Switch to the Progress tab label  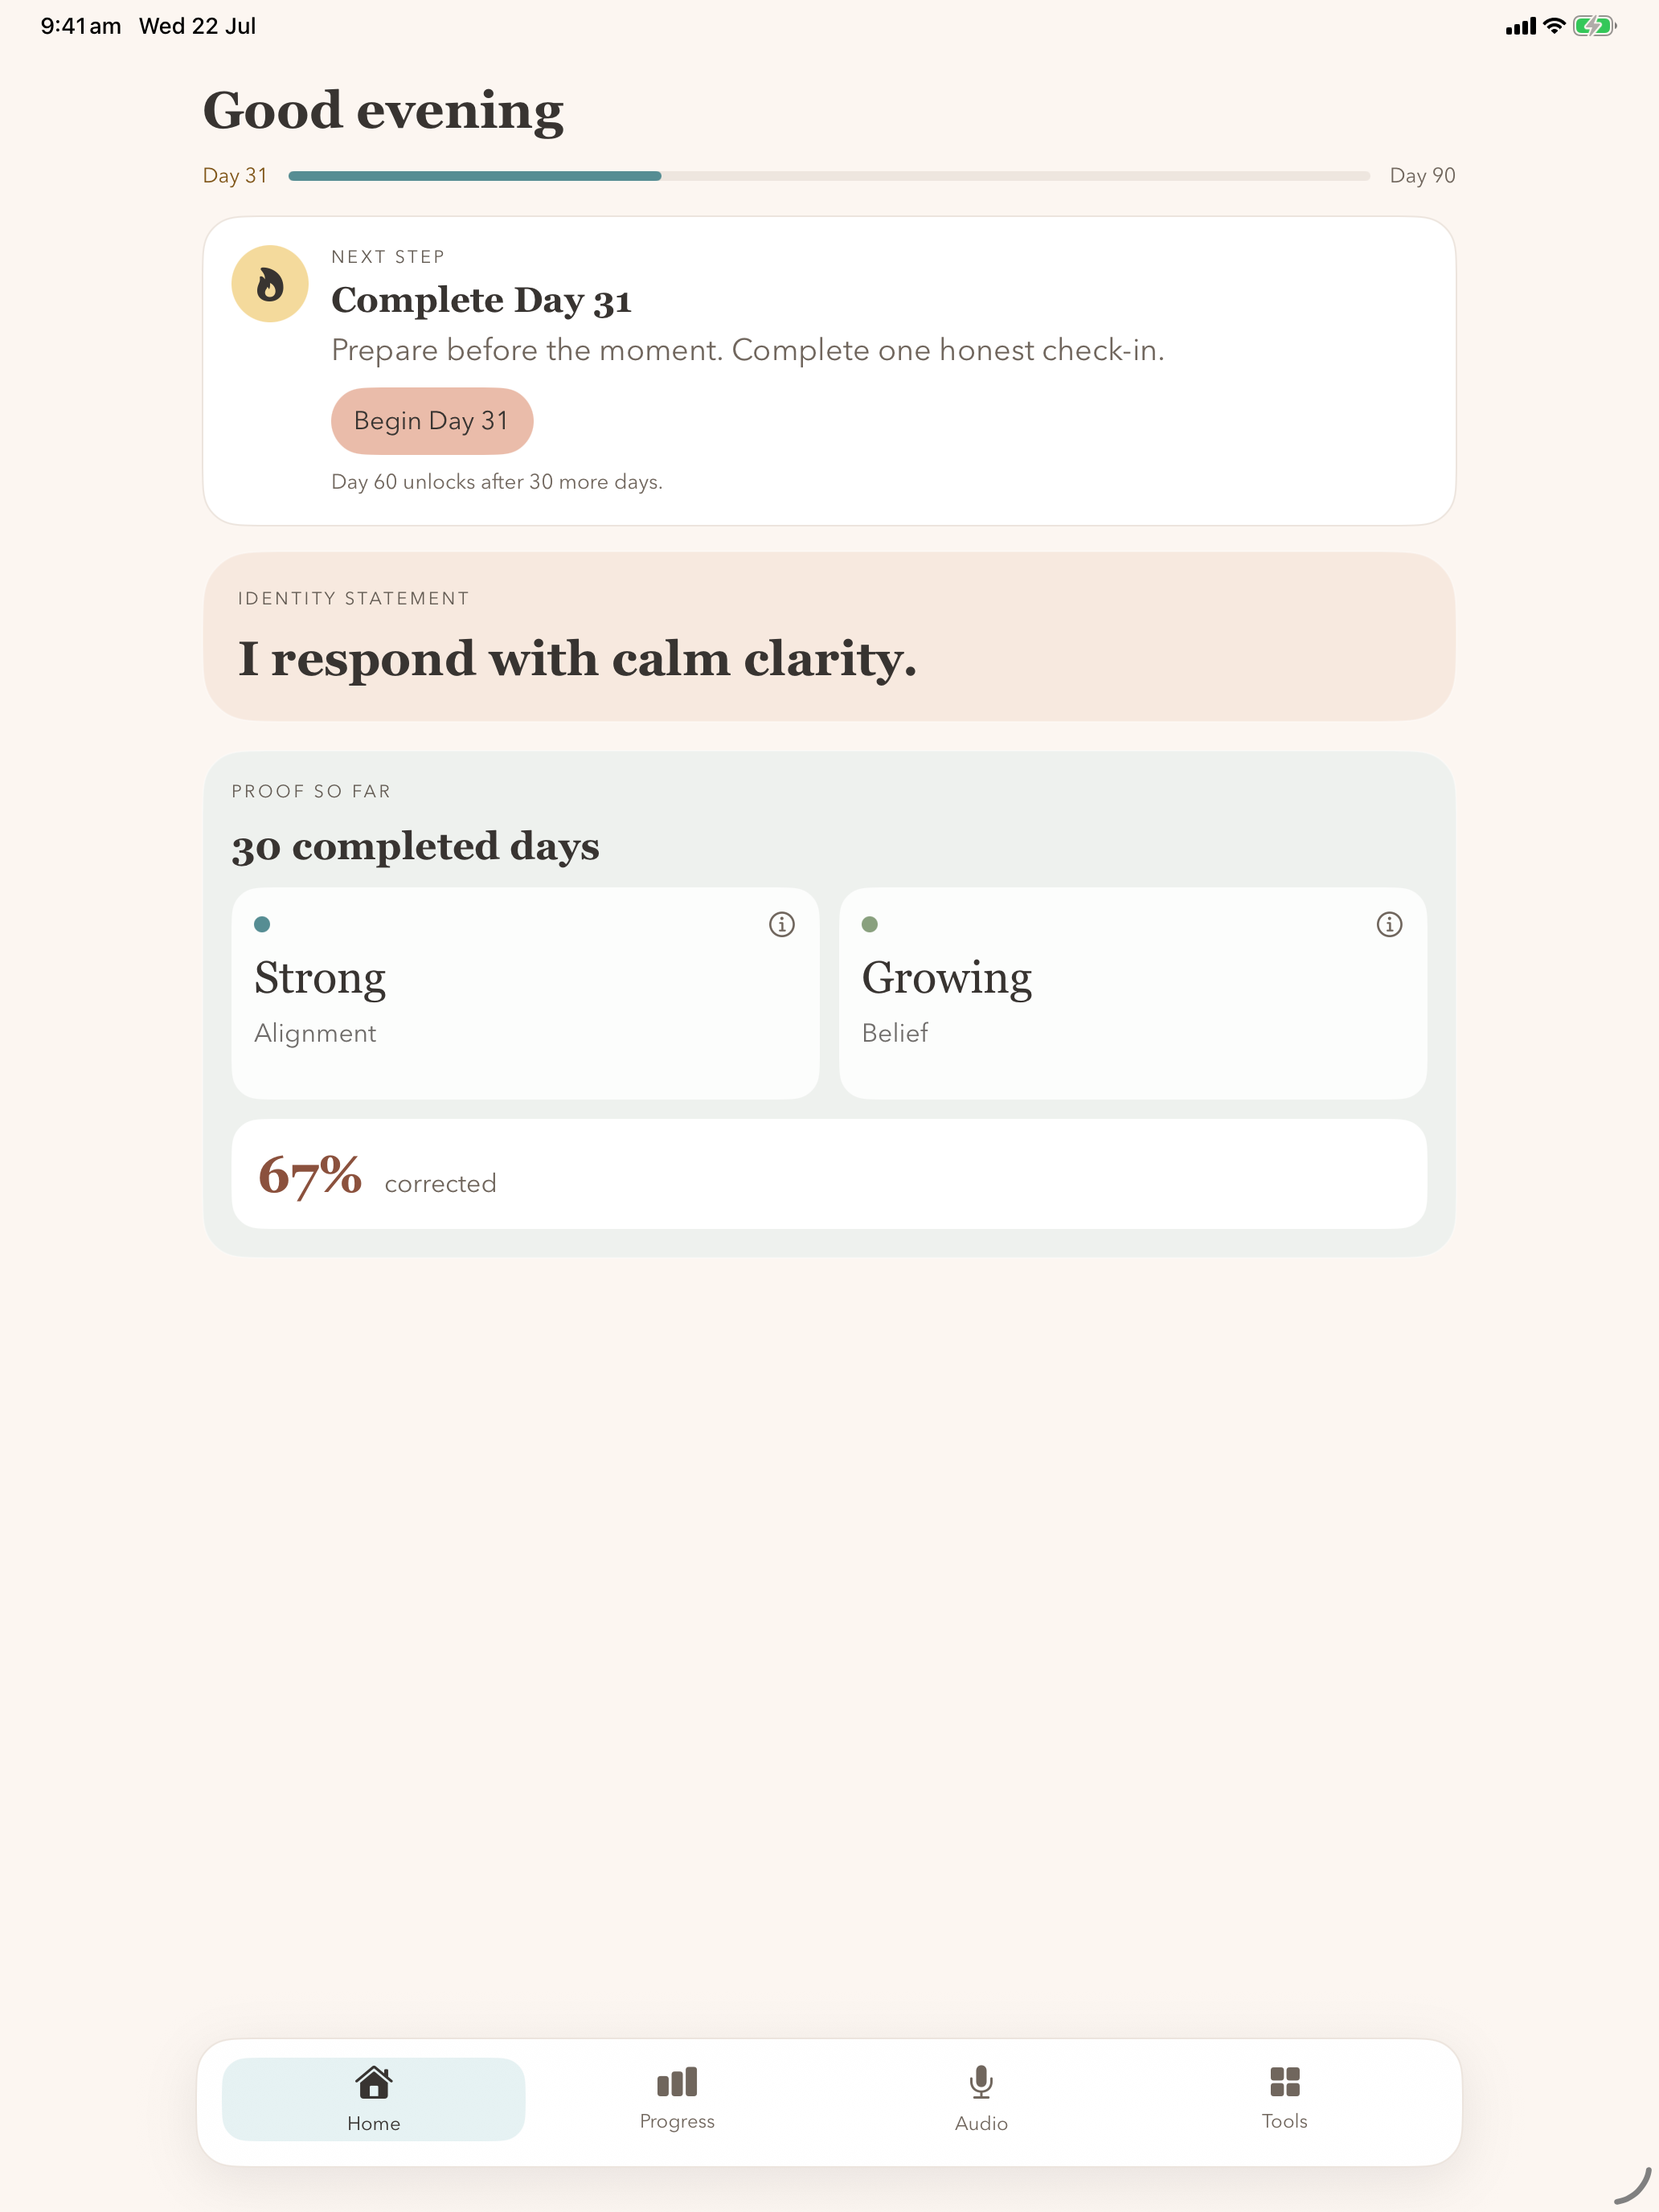pos(677,2121)
